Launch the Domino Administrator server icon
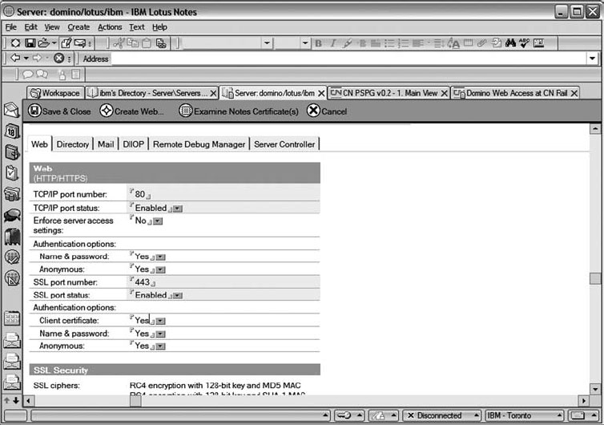The width and height of the screenshot is (604, 425). tap(12, 237)
